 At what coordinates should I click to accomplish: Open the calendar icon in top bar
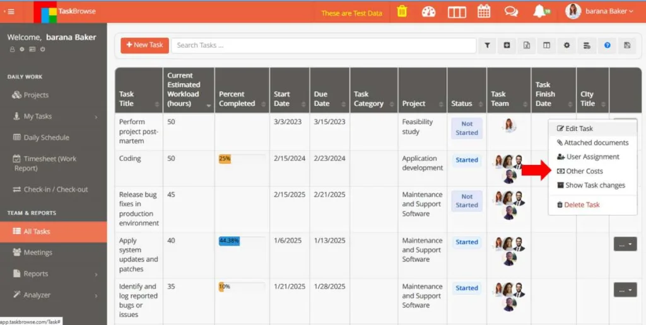click(x=484, y=11)
